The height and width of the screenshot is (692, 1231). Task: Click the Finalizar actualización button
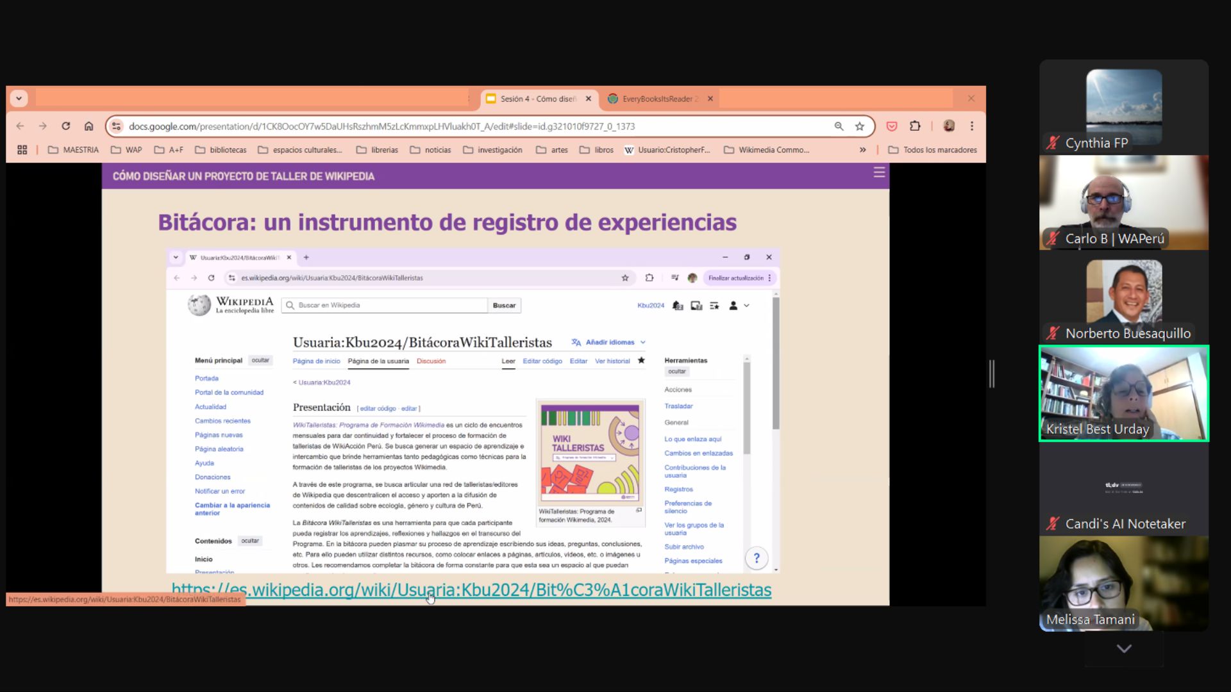coord(740,278)
